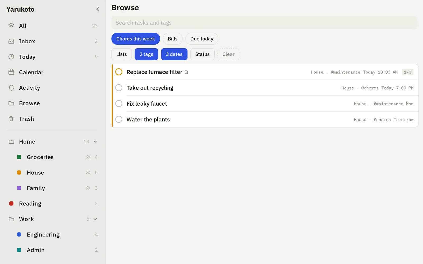Click the green Groceries color dot
The height and width of the screenshot is (264, 423).
click(19, 157)
